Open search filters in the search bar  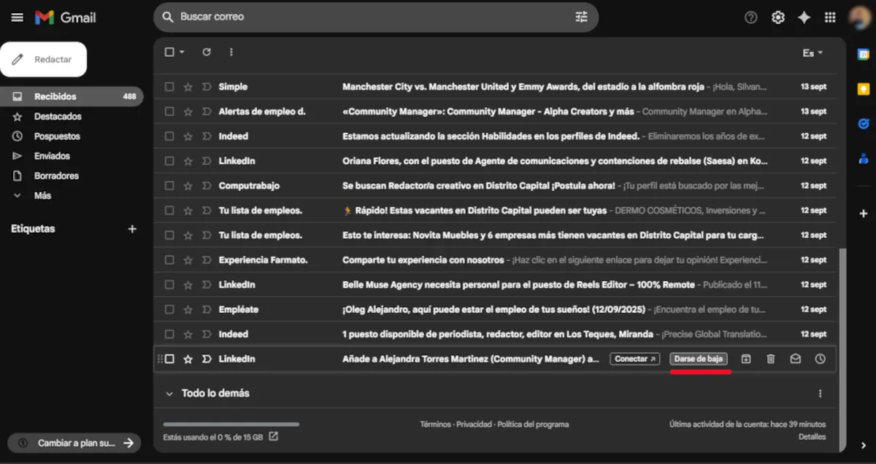point(581,17)
